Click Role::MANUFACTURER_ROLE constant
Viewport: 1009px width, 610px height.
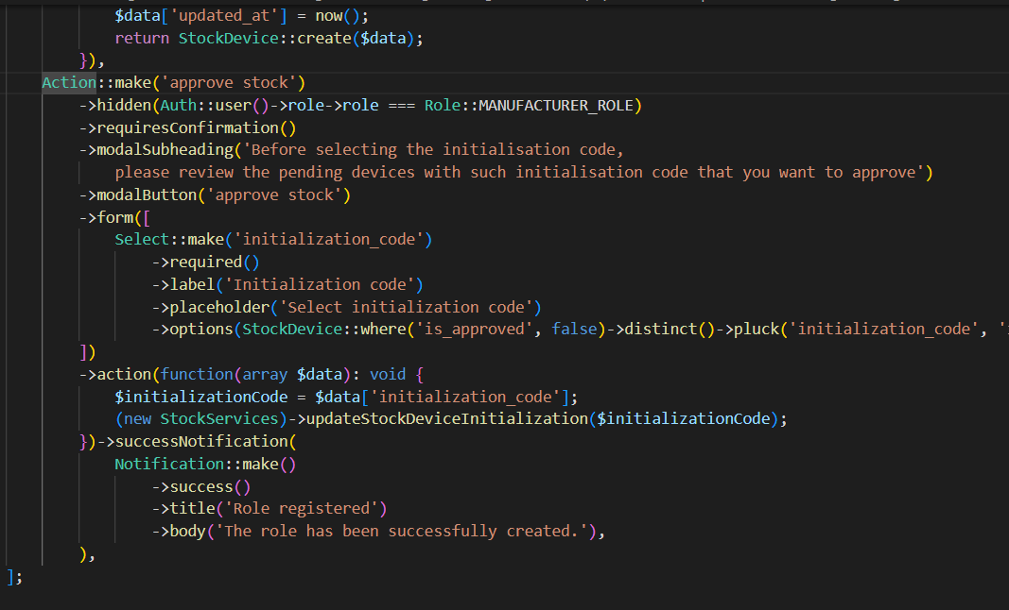pyautogui.click(x=529, y=106)
